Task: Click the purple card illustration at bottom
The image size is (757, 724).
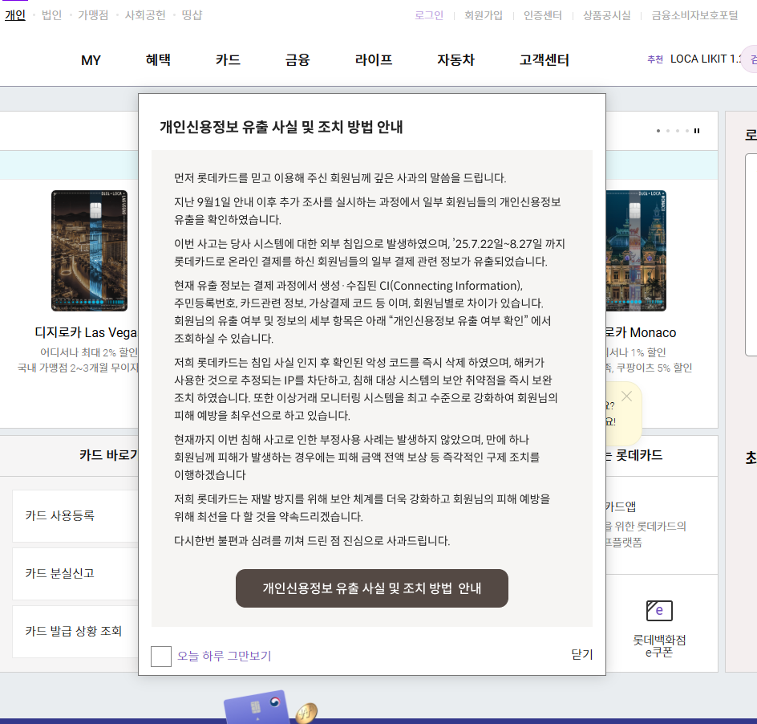Action: point(257,707)
